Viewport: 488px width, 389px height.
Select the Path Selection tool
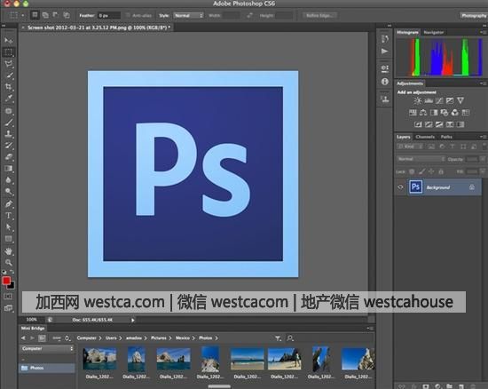pyautogui.click(x=8, y=227)
